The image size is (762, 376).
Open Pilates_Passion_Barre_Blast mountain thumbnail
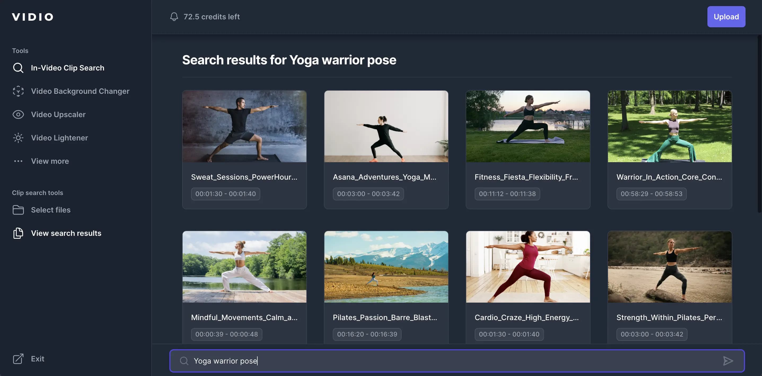tap(386, 267)
